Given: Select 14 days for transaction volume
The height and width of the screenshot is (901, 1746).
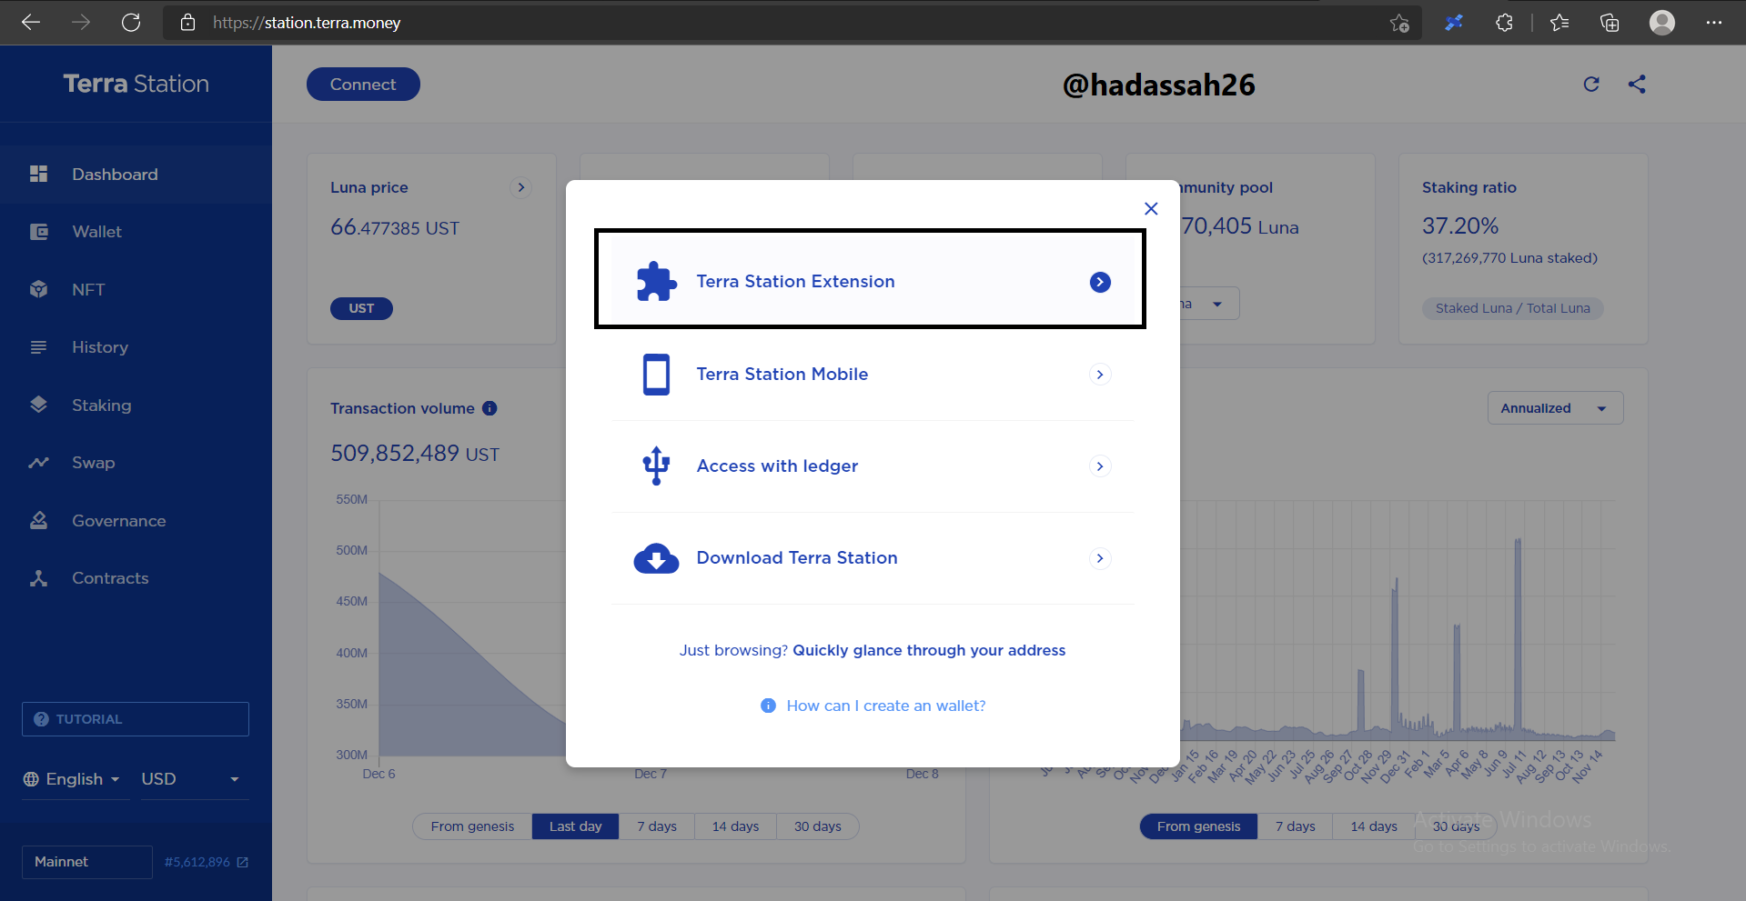Looking at the screenshot, I should point(735,826).
